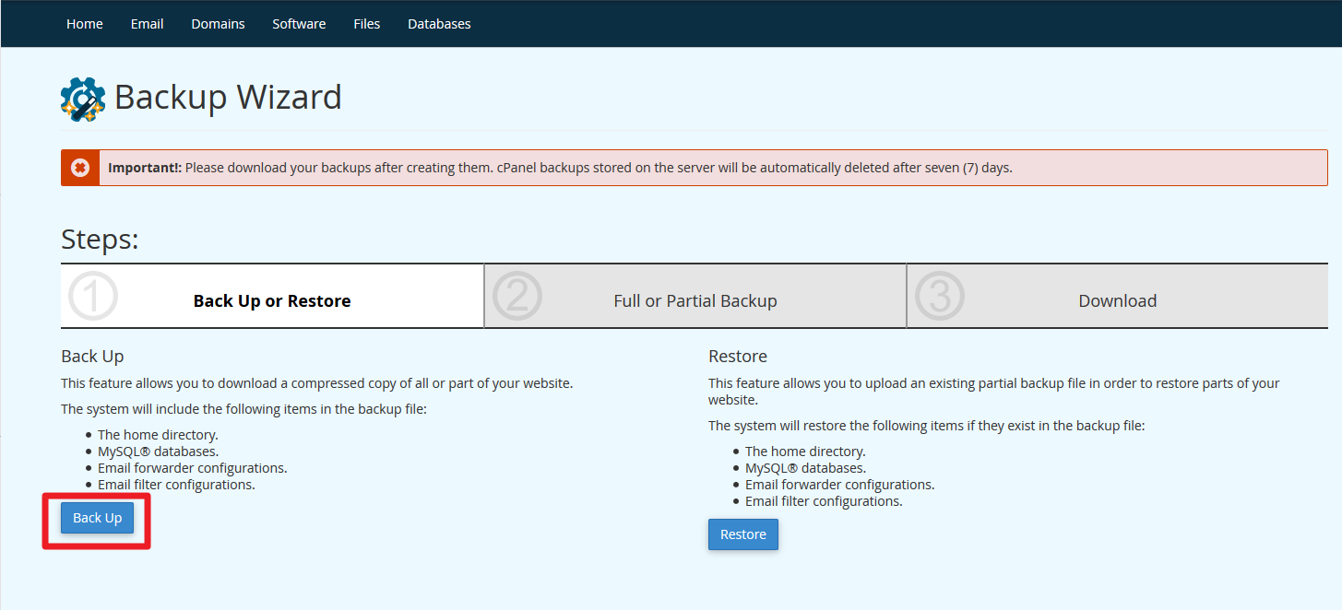Image resolution: width=1342 pixels, height=610 pixels.
Task: Navigate to the Databases menu
Action: pyautogui.click(x=439, y=24)
